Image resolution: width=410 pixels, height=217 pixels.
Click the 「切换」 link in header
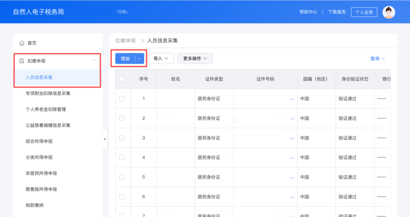122,12
